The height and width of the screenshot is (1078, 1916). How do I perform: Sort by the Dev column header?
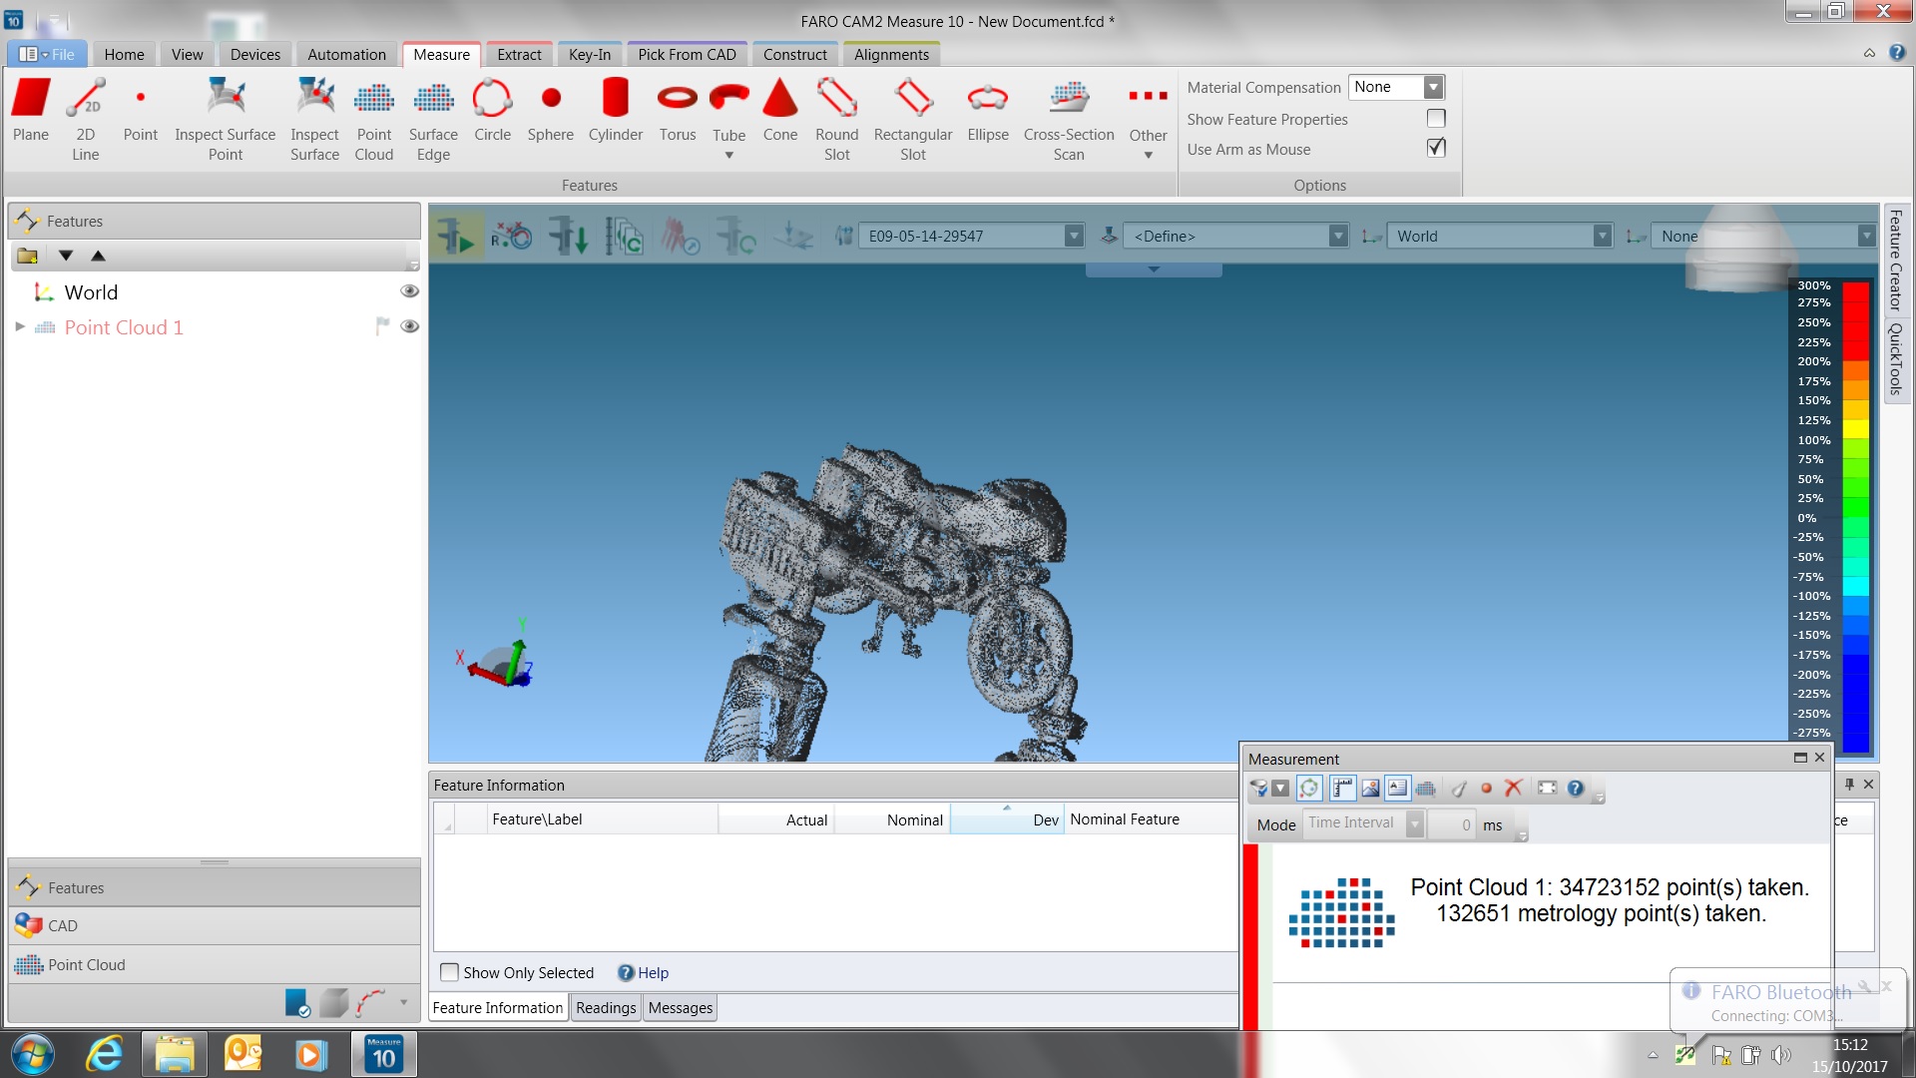[1006, 819]
